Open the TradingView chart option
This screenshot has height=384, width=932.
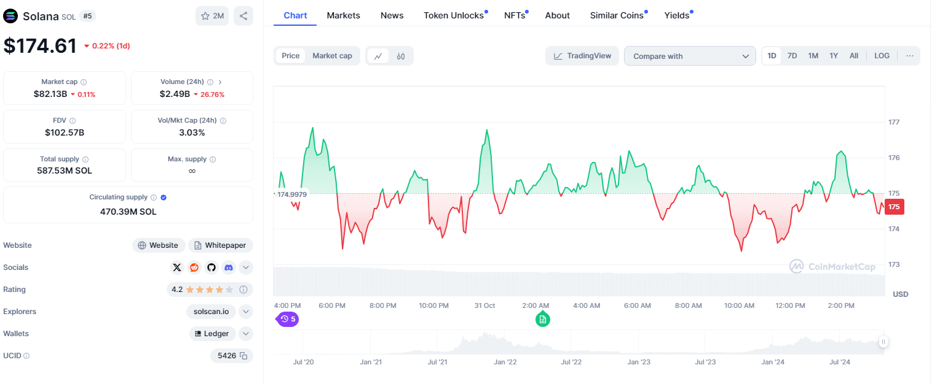click(582, 55)
